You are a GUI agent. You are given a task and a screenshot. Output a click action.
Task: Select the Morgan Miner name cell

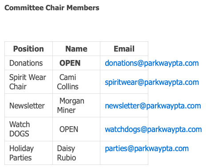click(x=76, y=105)
